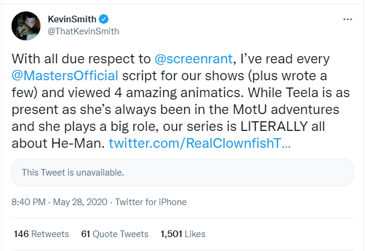Open the KevinSmith display name

pos(74,19)
